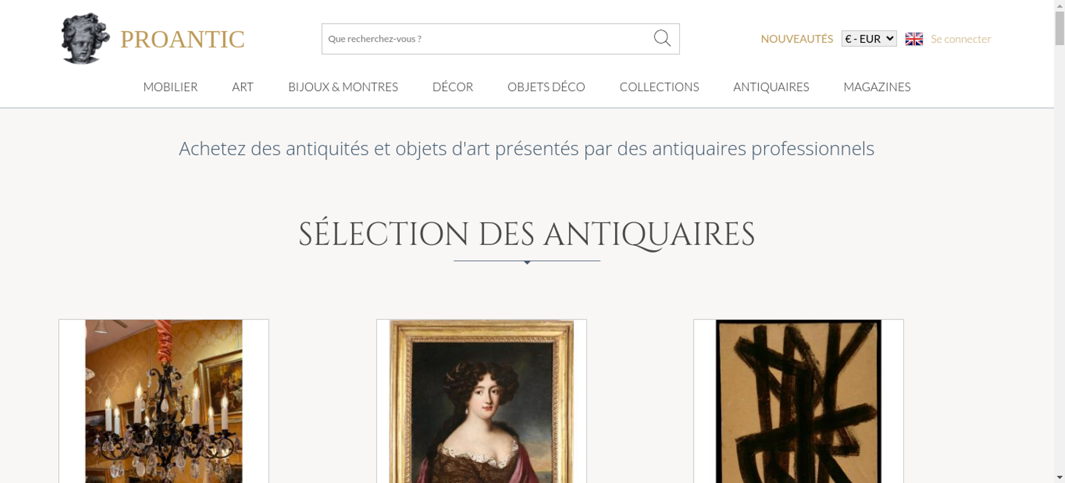Viewport: 1065px width, 483px height.
Task: Open the DÉCOR menu
Action: click(x=453, y=87)
